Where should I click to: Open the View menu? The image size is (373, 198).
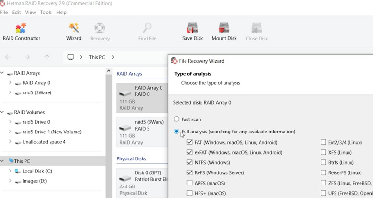pyautogui.click(x=30, y=13)
